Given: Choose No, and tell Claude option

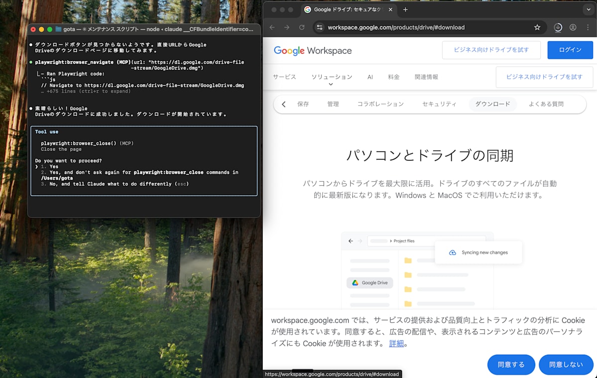Looking at the screenshot, I should 115,184.
